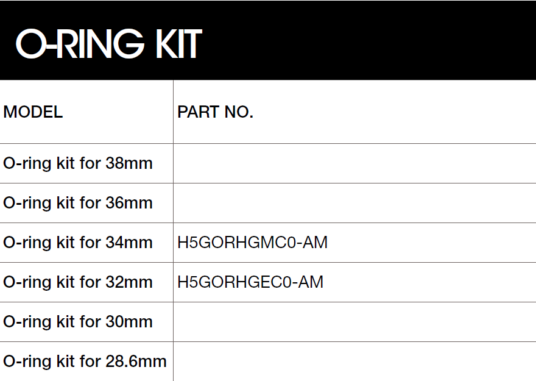Image resolution: width=536 pixels, height=381 pixels.
Task: Select the O-ring kit for 36mm row label
Action: pyautogui.click(x=78, y=203)
